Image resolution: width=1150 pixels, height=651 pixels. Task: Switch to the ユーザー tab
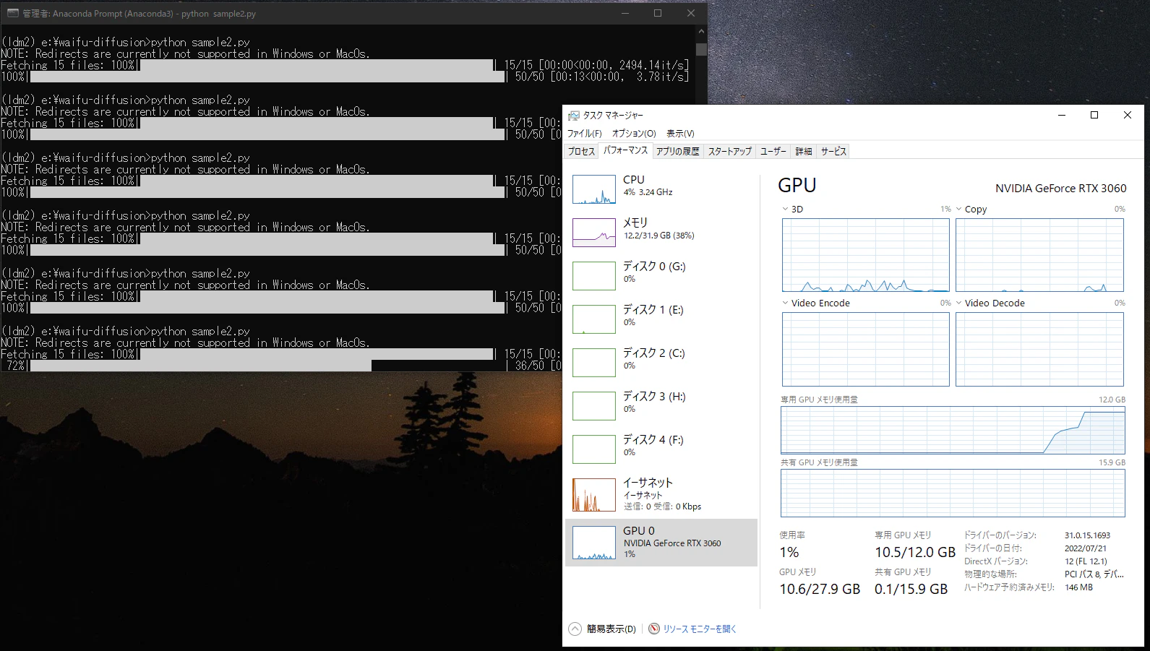click(773, 151)
